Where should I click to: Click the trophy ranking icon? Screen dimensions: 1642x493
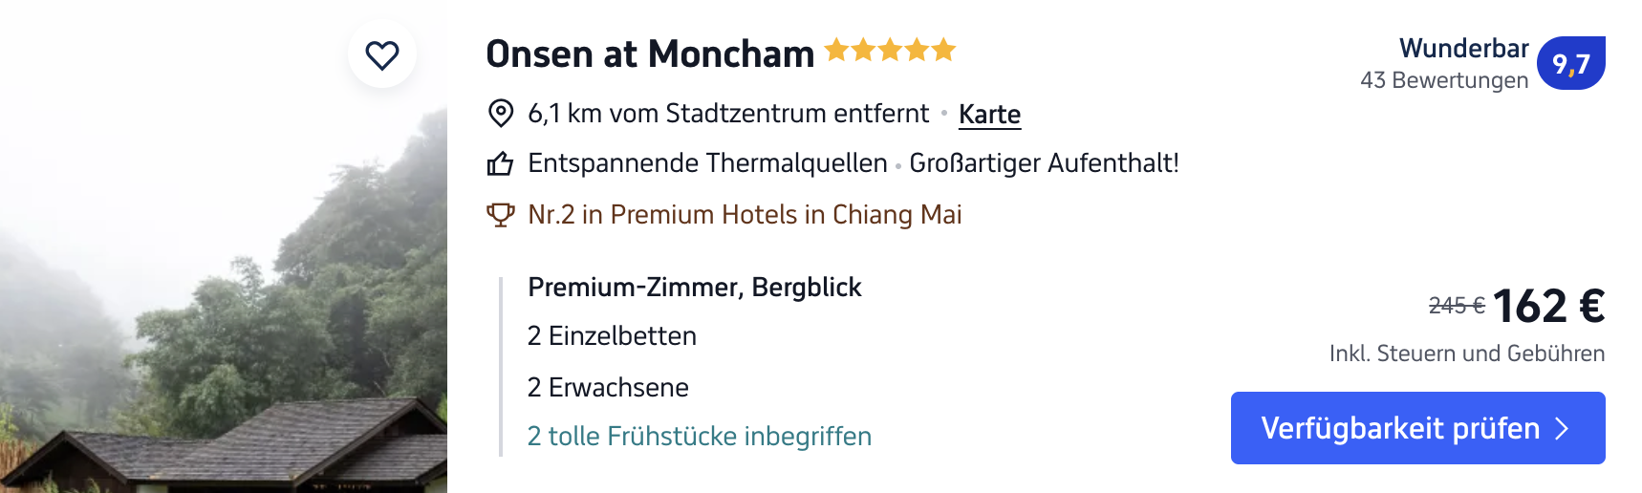click(x=500, y=214)
